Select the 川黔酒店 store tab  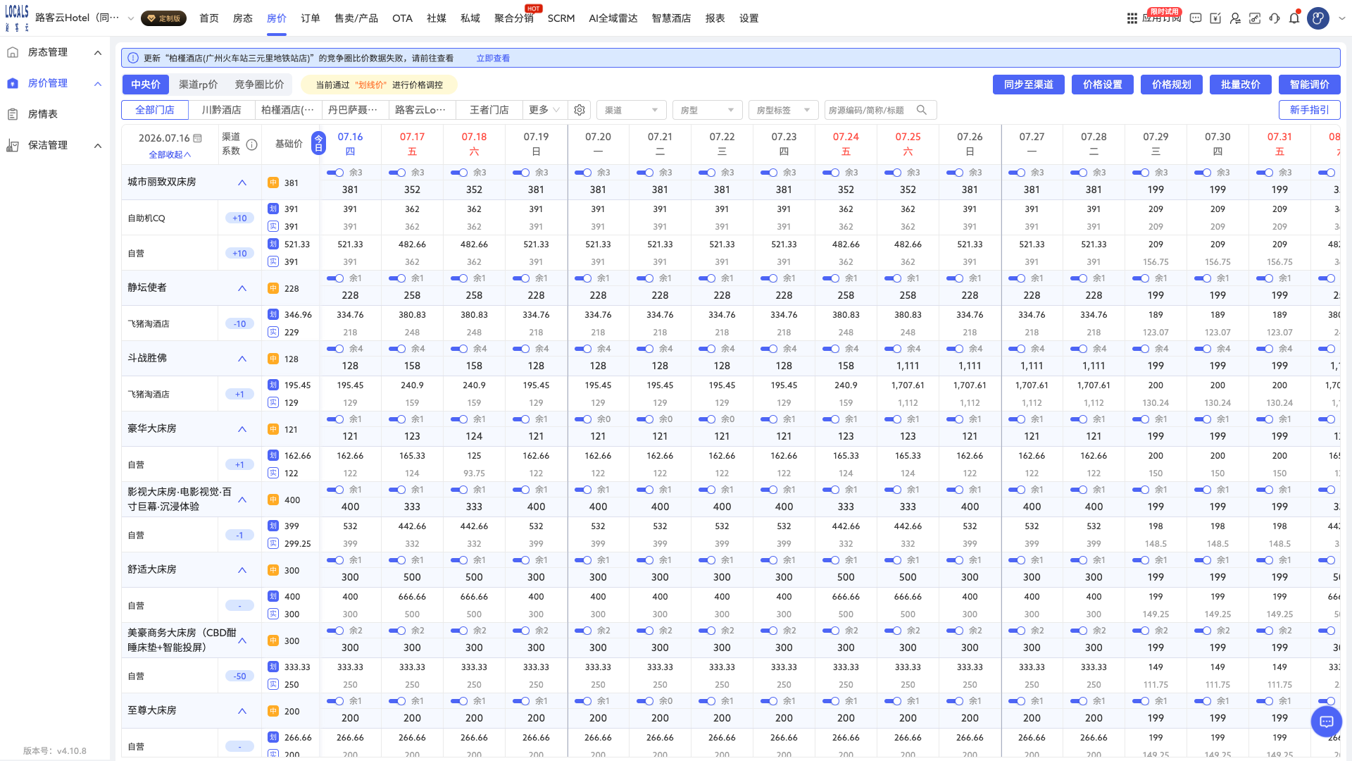point(222,110)
